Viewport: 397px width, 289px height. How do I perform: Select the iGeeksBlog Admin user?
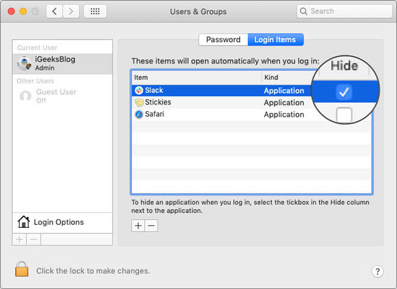[x=62, y=64]
